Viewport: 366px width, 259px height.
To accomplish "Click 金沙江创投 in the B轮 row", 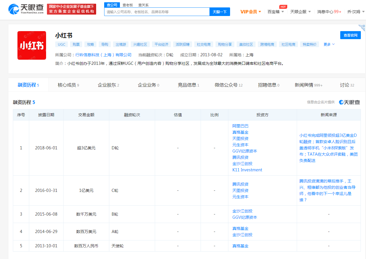I will click(x=242, y=211).
